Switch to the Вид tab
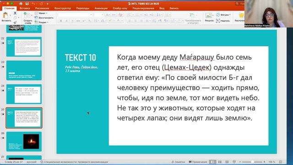 (x=162, y=8)
